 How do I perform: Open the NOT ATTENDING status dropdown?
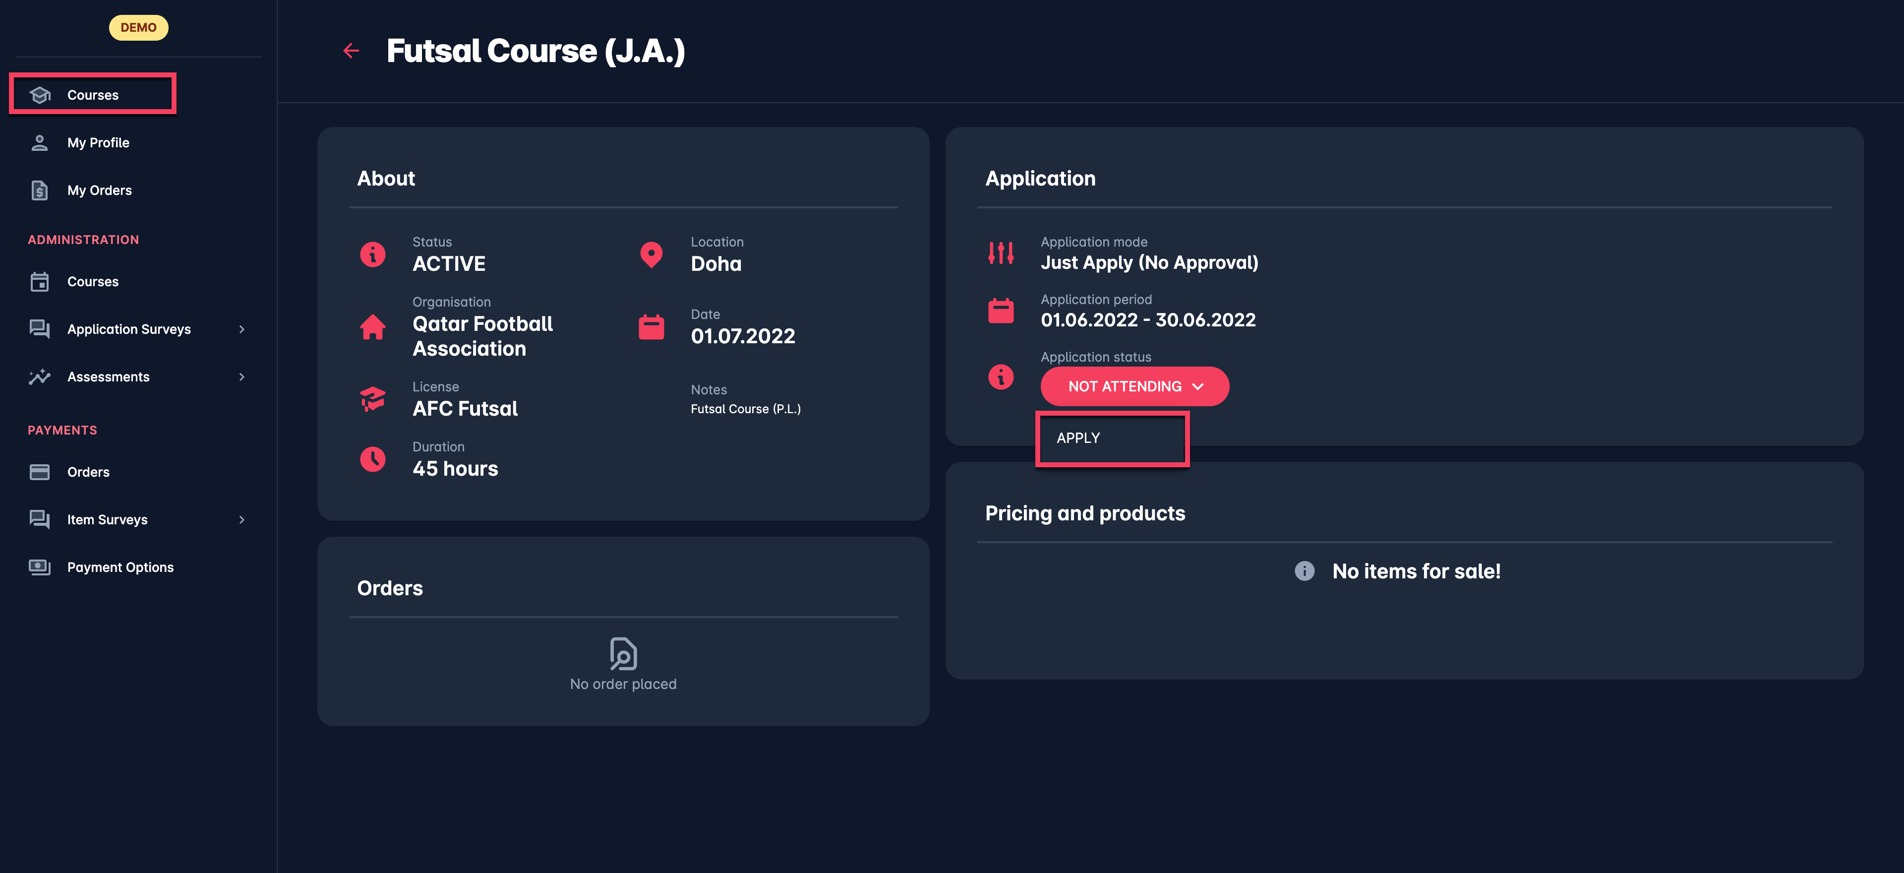[x=1134, y=386]
